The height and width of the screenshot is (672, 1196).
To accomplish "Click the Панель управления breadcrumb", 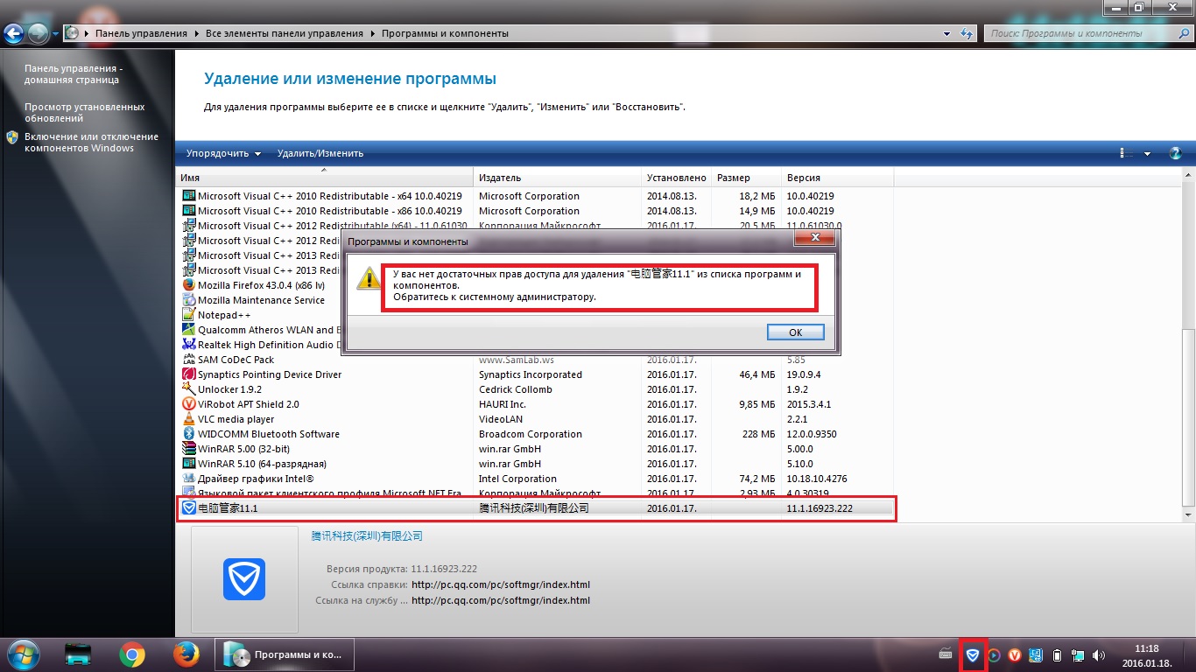I will pos(141,33).
